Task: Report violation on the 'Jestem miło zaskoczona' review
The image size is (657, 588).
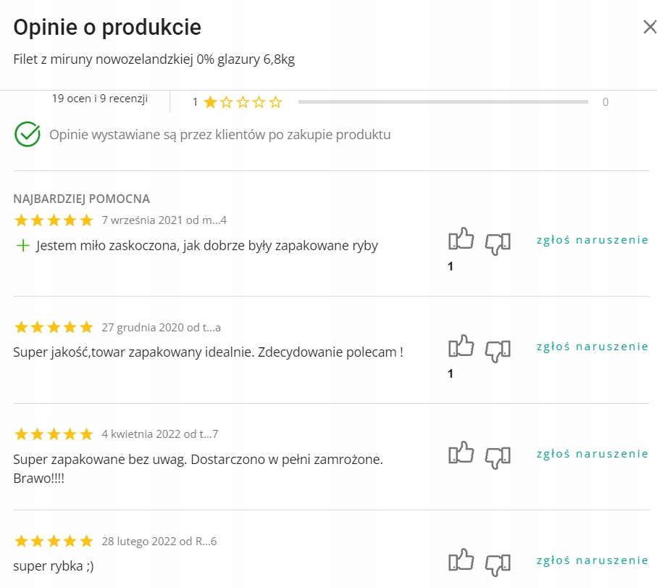Action: point(592,240)
